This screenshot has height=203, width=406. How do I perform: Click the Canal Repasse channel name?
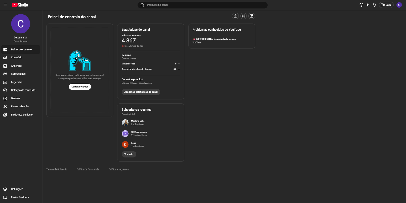21,41
